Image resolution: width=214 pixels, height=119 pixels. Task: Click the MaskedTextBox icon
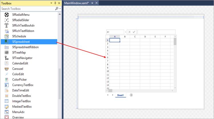pyautogui.click(x=7, y=106)
